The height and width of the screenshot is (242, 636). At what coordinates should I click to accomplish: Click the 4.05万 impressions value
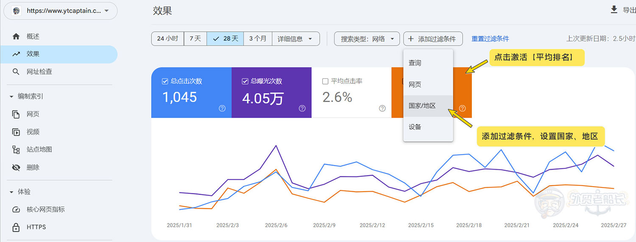[x=263, y=98]
